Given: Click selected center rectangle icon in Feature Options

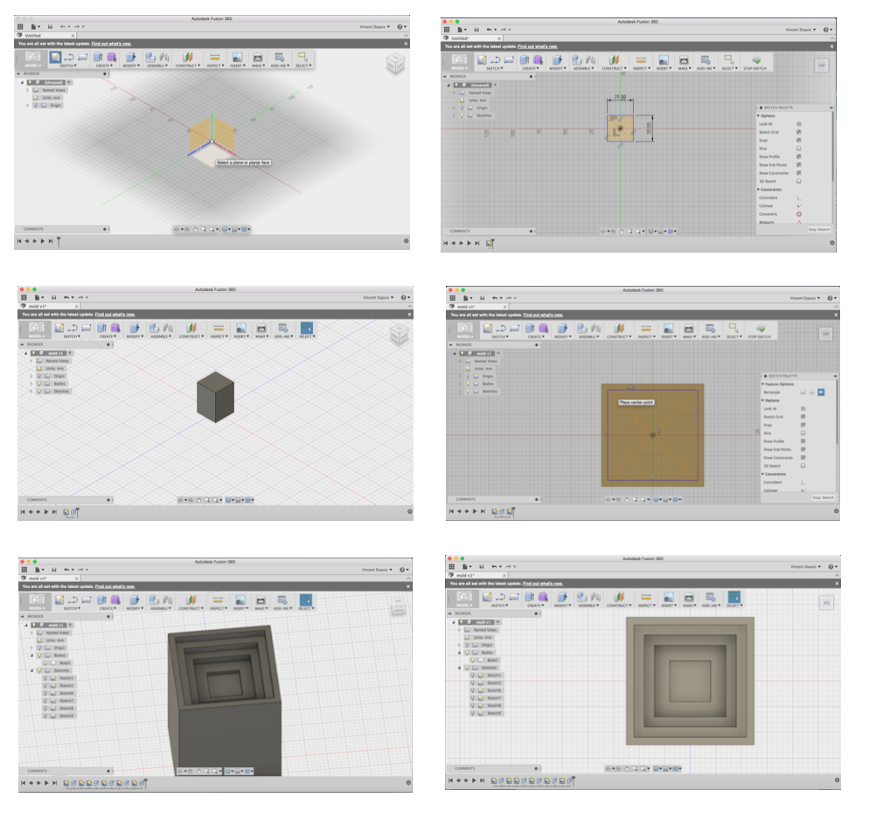Looking at the screenshot, I should coord(821,392).
